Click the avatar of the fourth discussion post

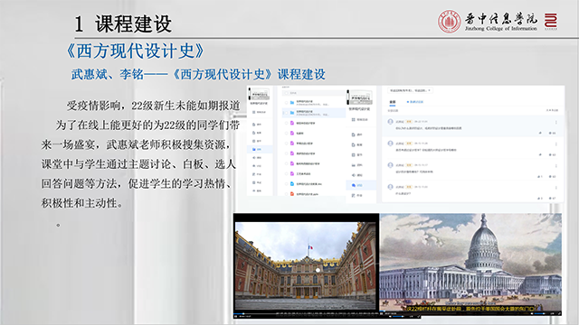[x=390, y=187]
